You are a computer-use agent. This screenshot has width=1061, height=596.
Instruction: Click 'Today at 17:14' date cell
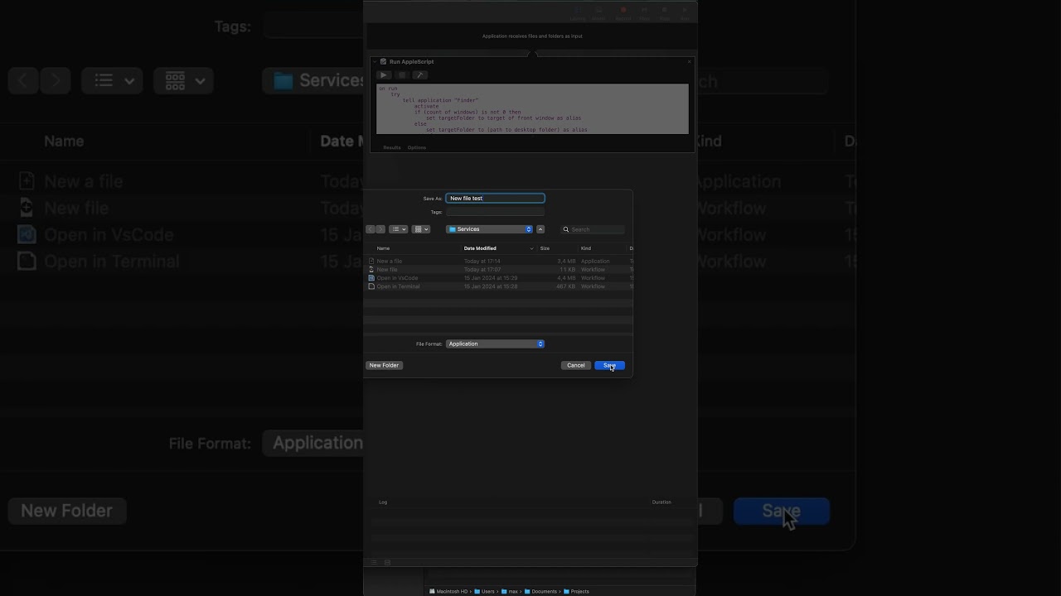point(482,261)
